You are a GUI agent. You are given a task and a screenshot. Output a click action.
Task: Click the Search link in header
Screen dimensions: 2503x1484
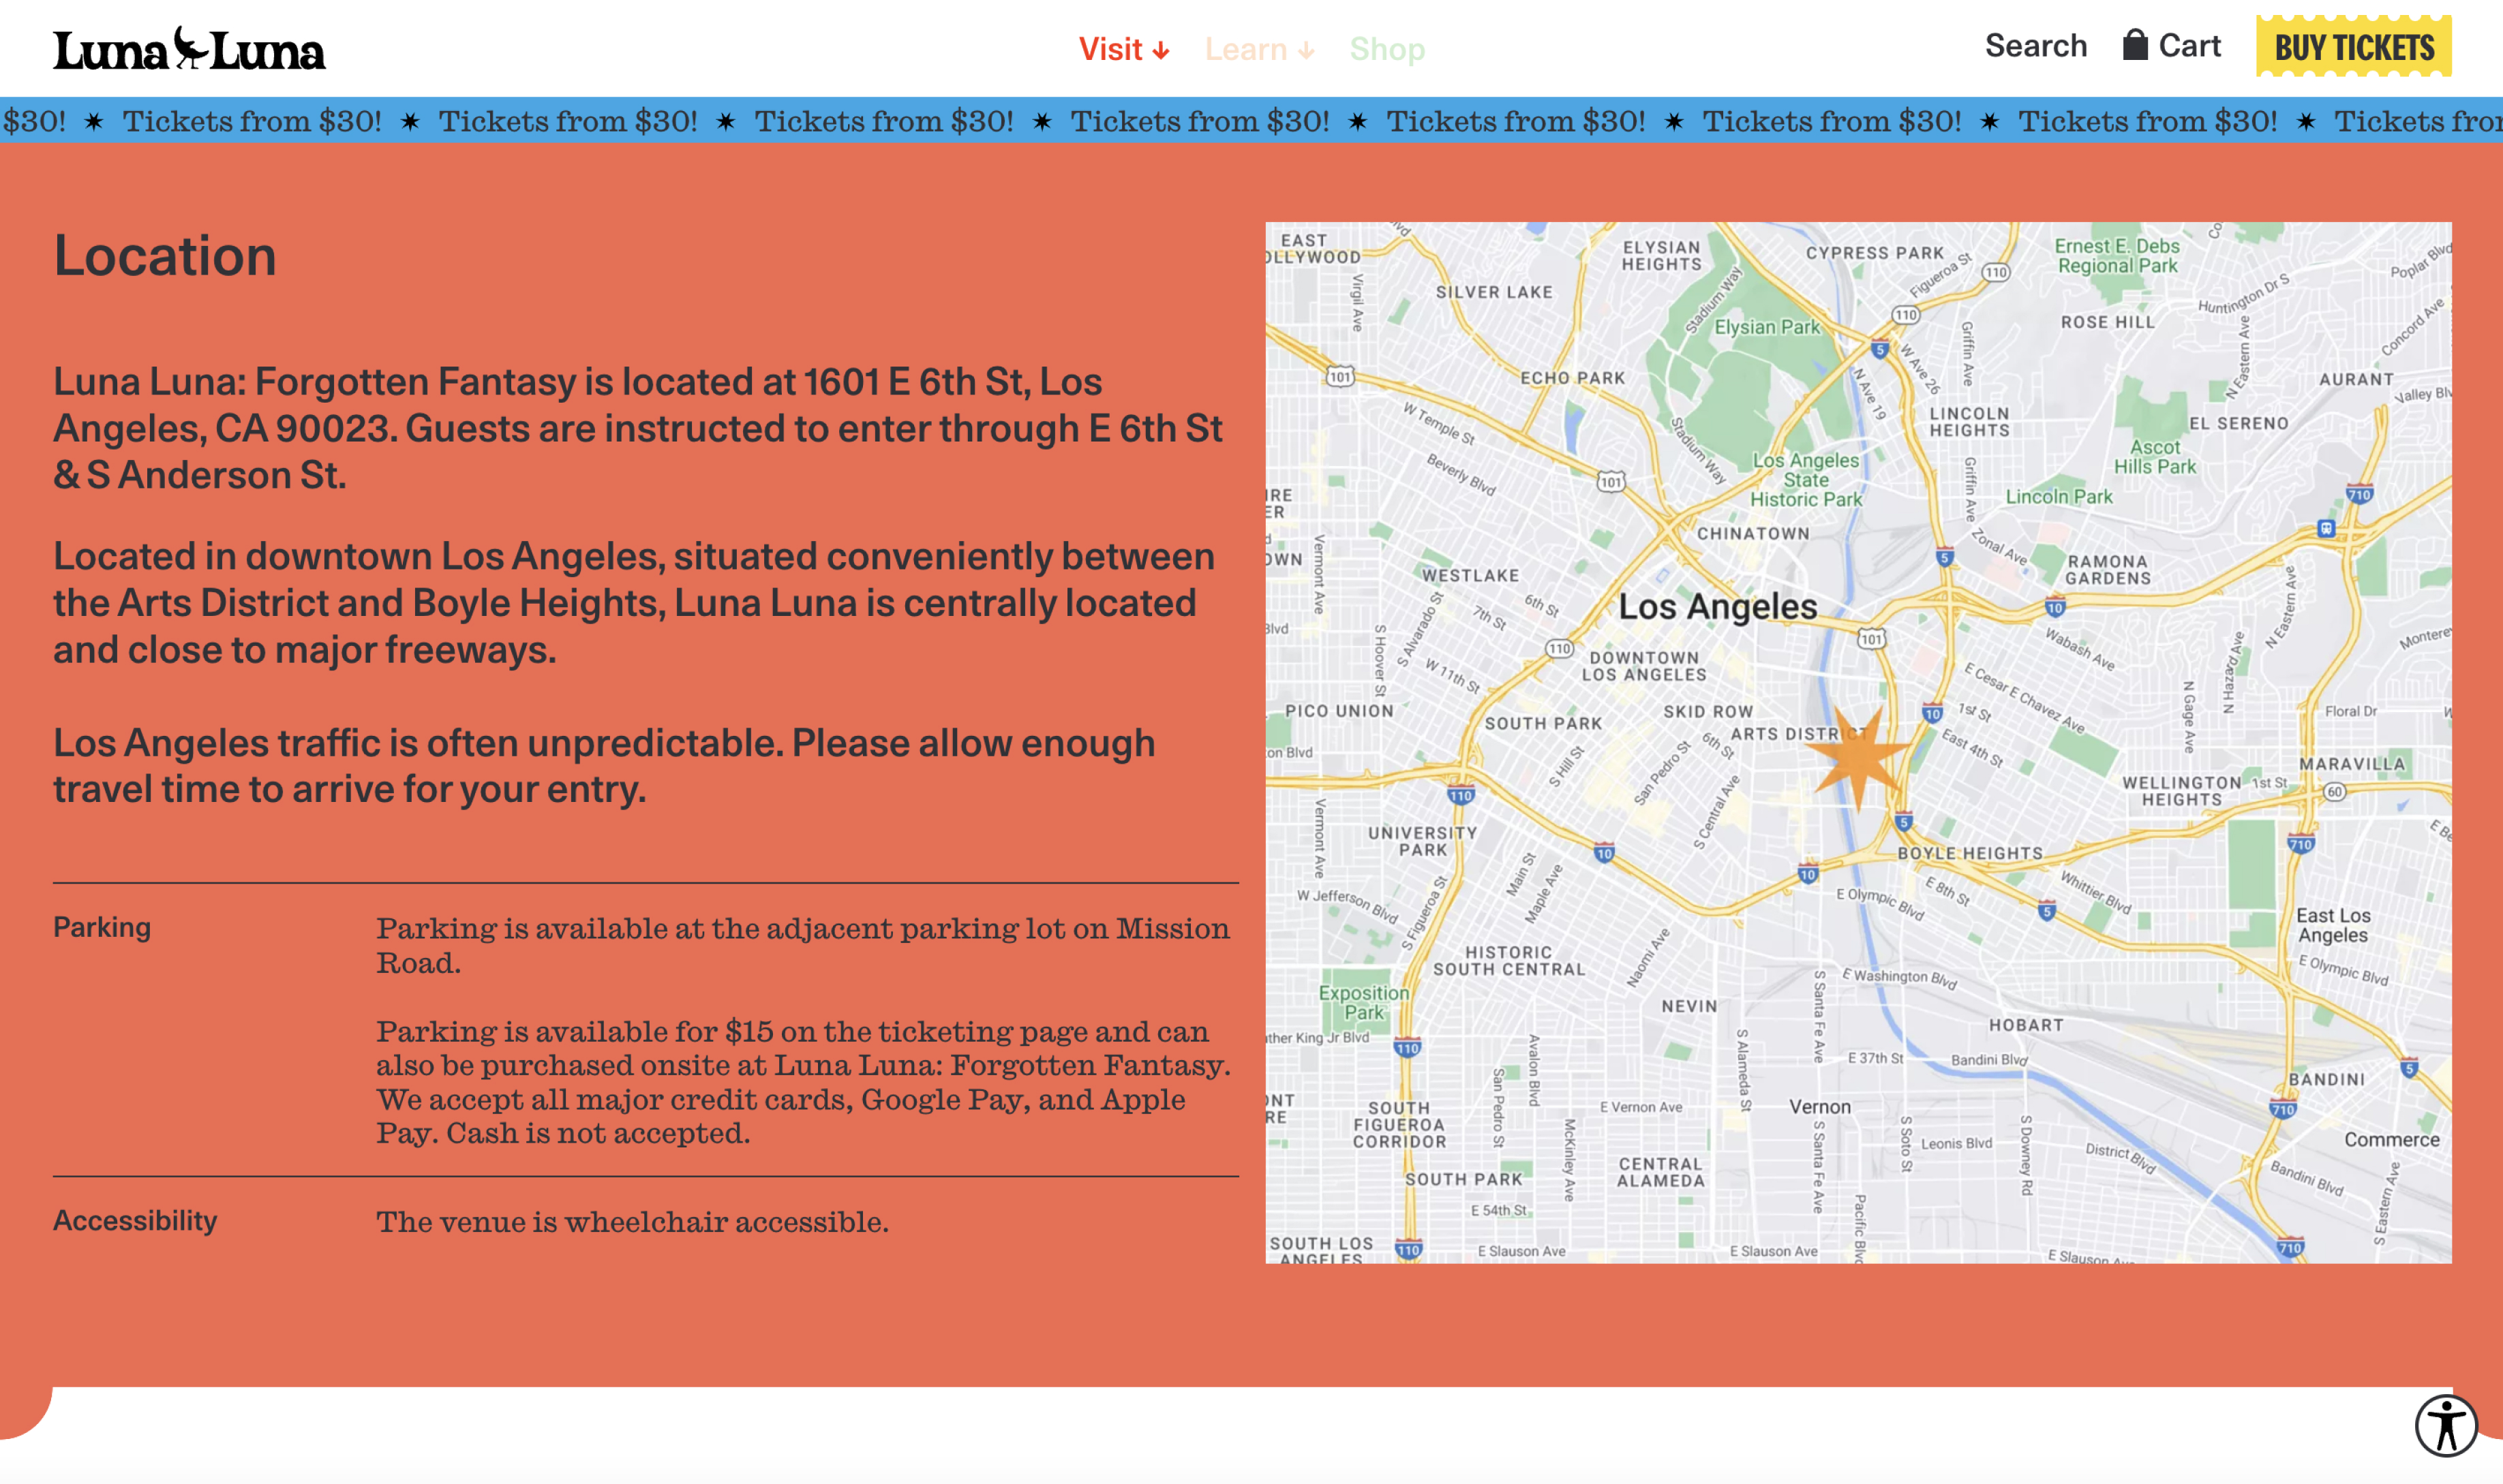2036,46
